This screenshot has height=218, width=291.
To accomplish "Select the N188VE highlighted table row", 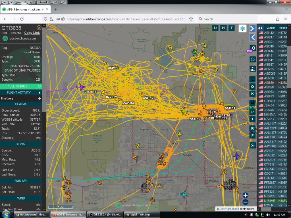I will click(273, 201).
